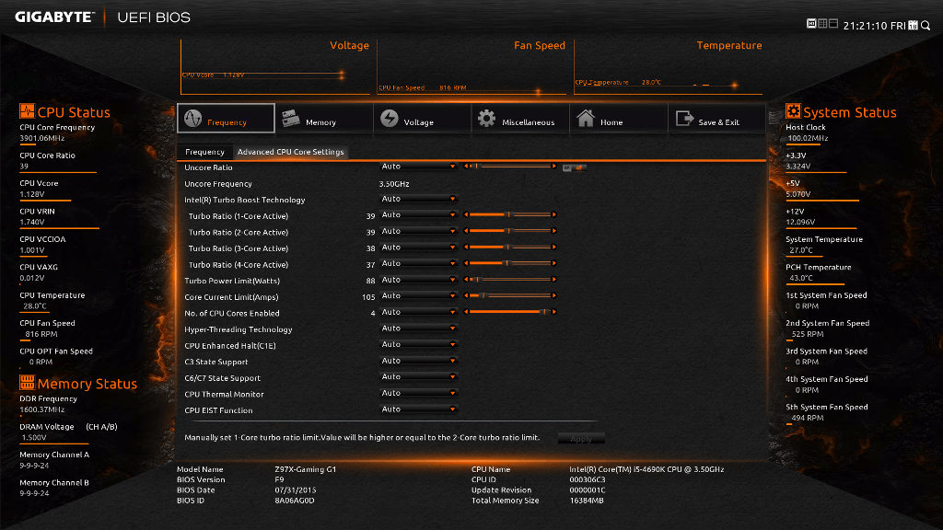Image resolution: width=943 pixels, height=530 pixels.
Task: Decrease Turbo Power Limit with left arrow
Action: coord(466,280)
